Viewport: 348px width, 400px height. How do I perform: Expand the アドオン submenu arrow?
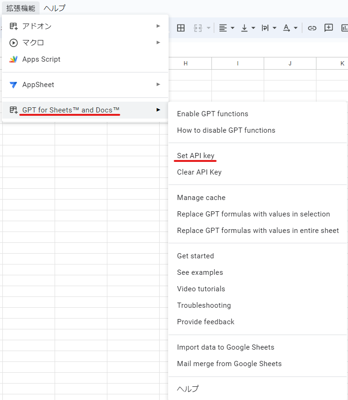point(158,26)
